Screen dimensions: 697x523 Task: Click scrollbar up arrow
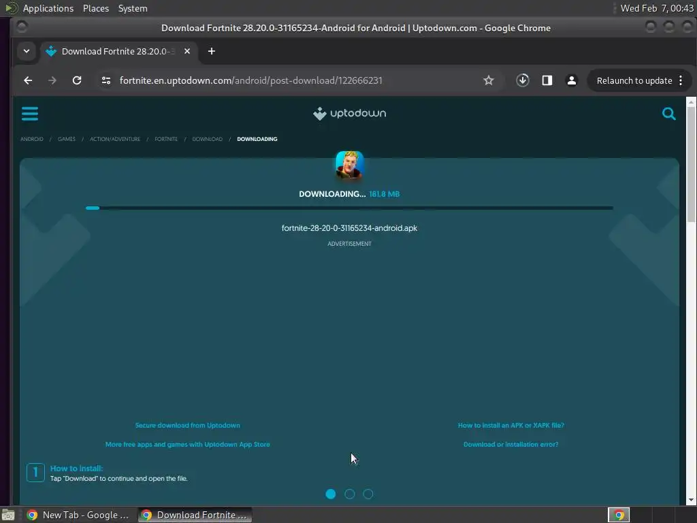coord(691,102)
